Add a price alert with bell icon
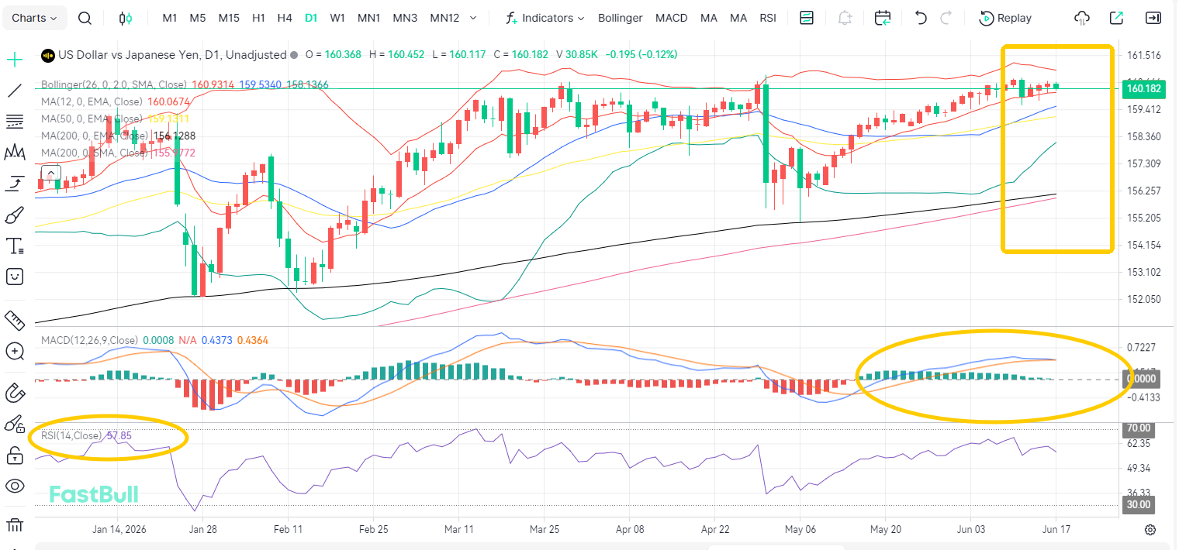Image resolution: width=1179 pixels, height=550 pixels. 845,18
